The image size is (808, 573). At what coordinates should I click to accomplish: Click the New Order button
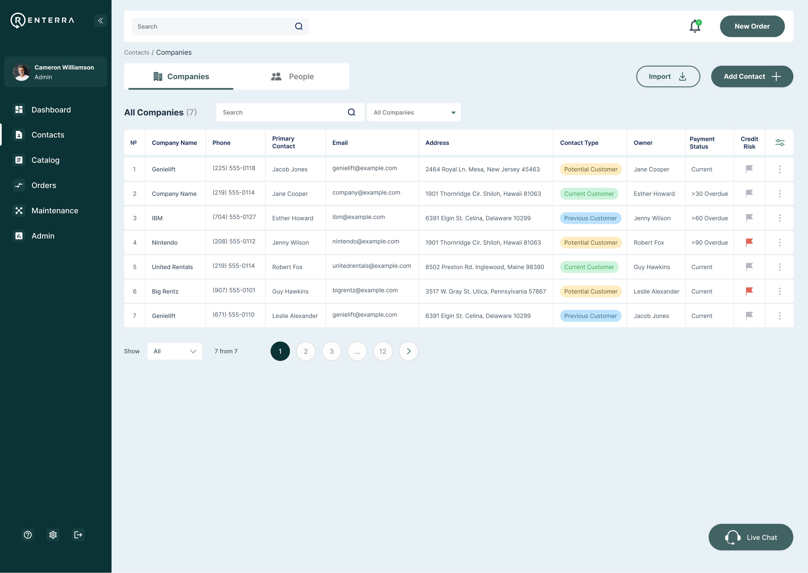point(752,26)
